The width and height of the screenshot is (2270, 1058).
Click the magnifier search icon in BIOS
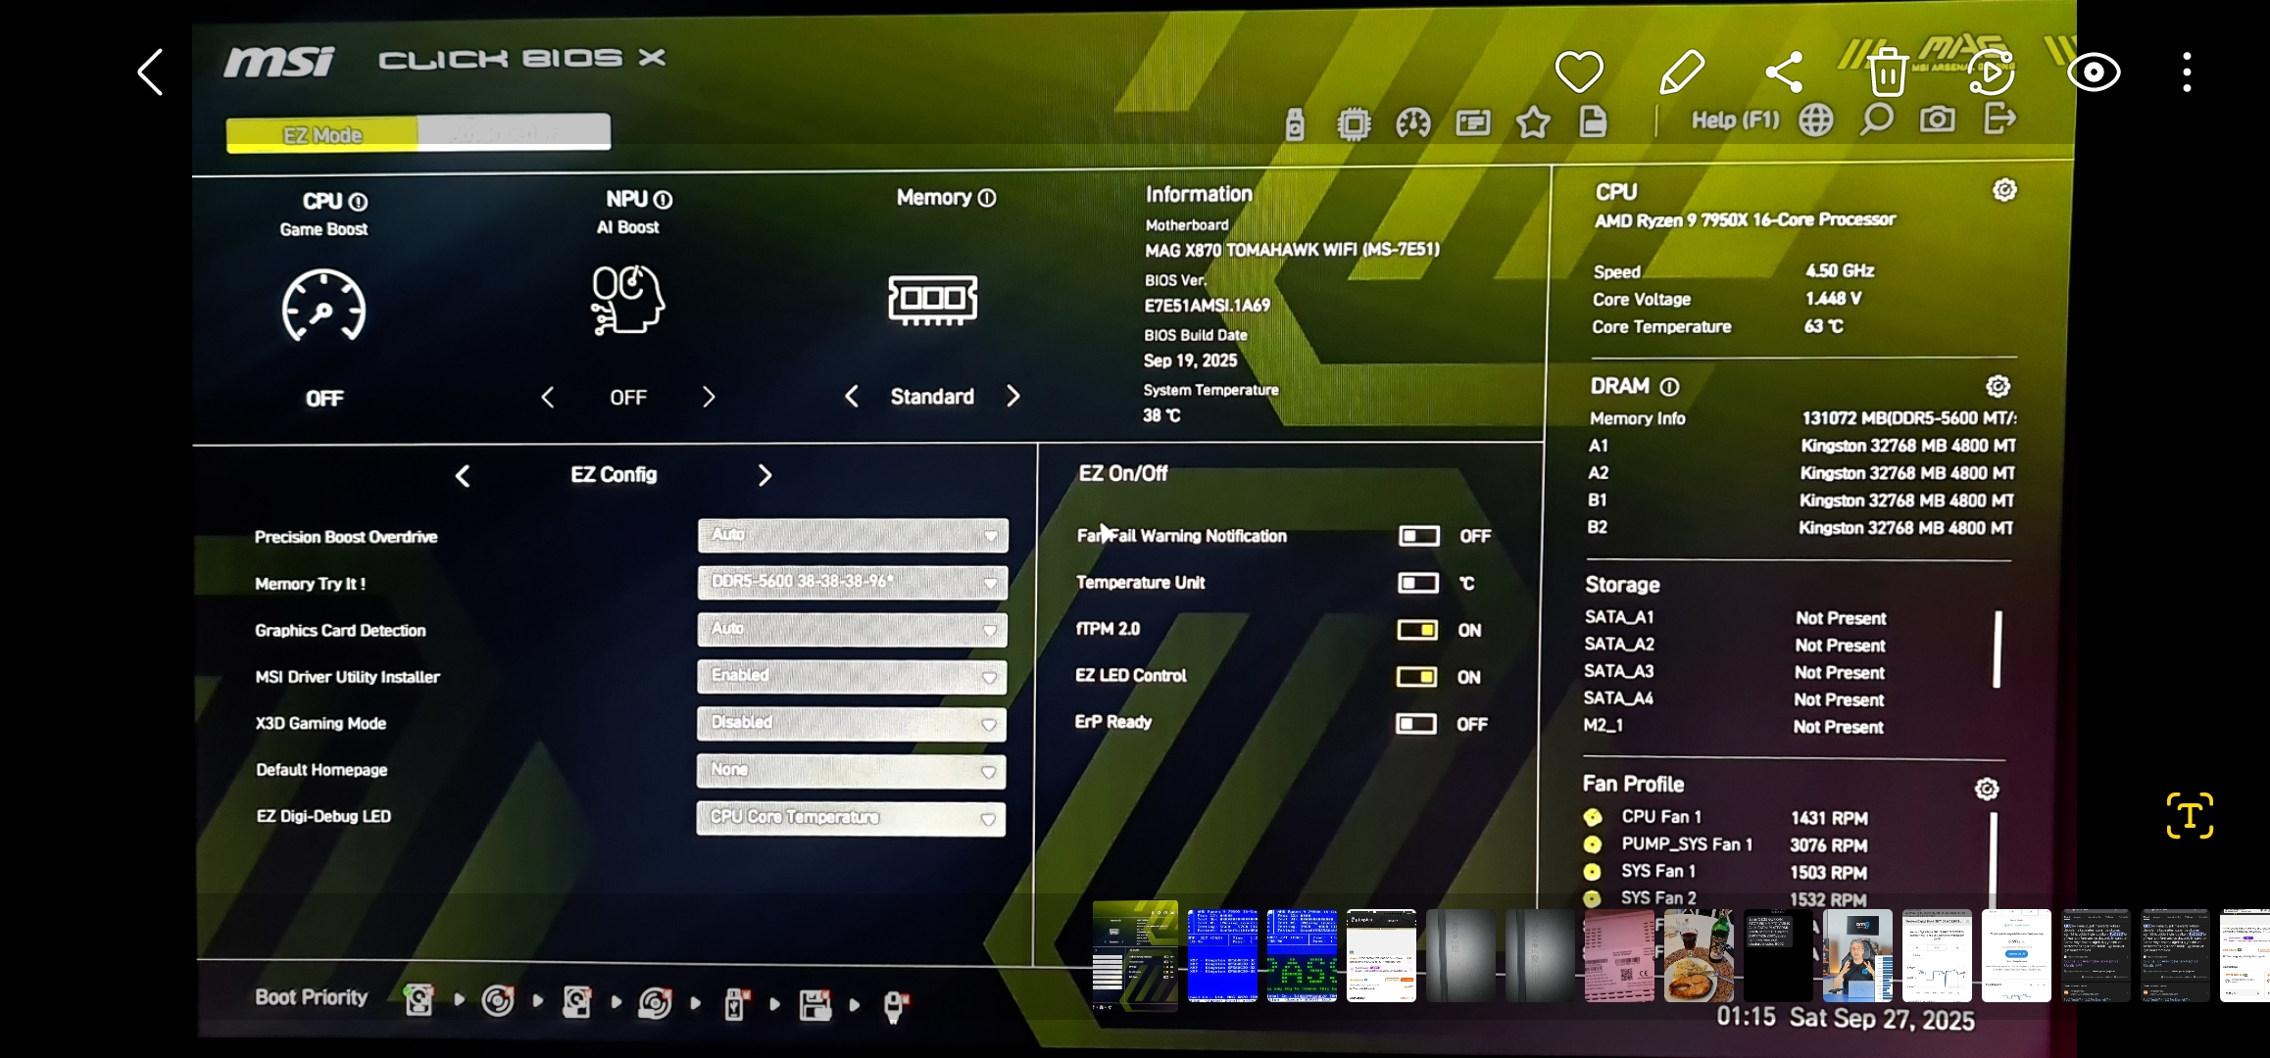point(1876,120)
